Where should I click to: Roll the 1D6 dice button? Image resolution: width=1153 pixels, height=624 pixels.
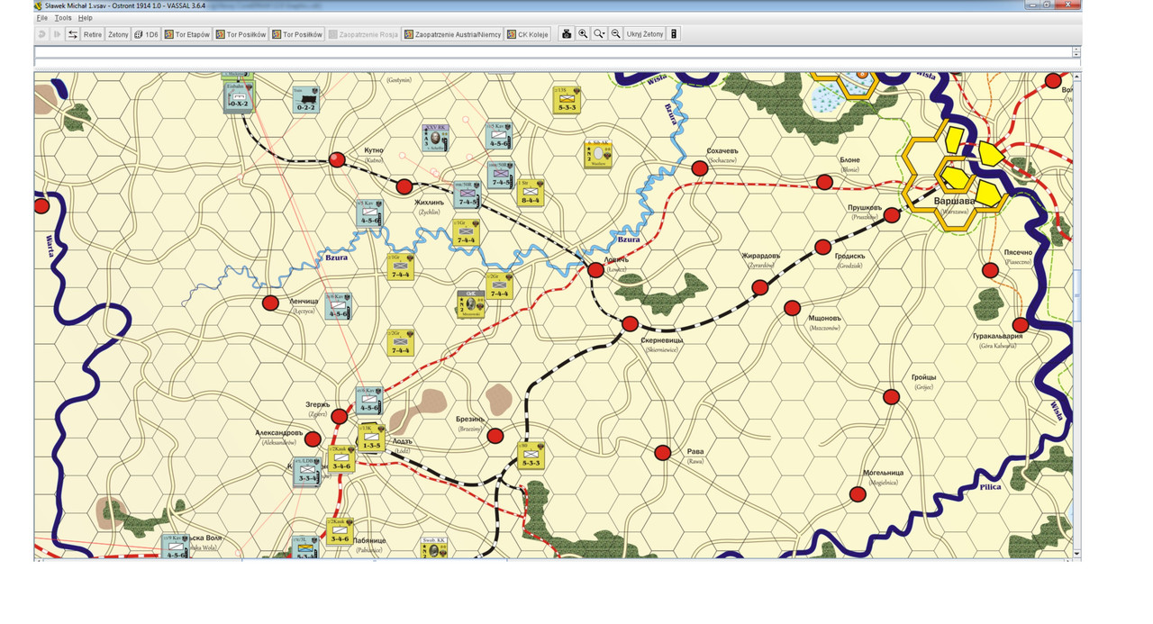click(x=146, y=34)
